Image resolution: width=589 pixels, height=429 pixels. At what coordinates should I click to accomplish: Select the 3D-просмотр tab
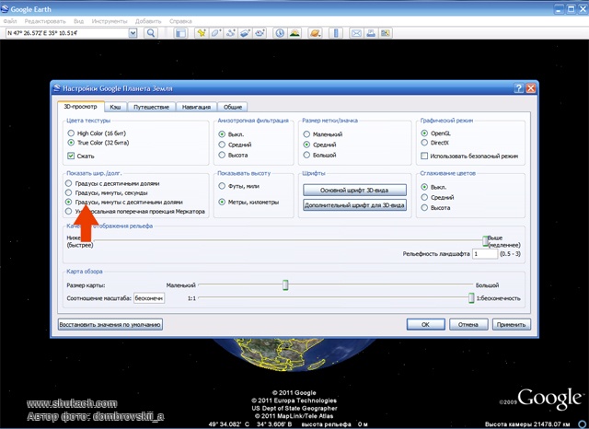click(80, 106)
